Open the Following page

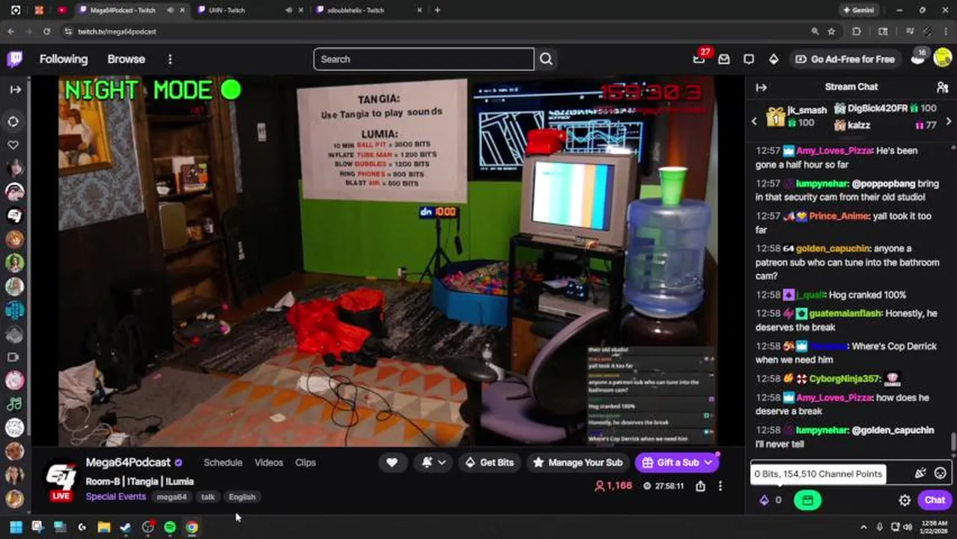coord(64,59)
